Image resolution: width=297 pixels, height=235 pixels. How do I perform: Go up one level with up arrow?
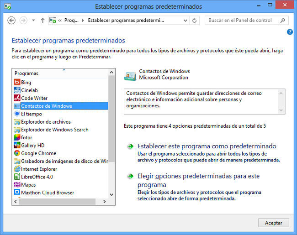(x=43, y=20)
